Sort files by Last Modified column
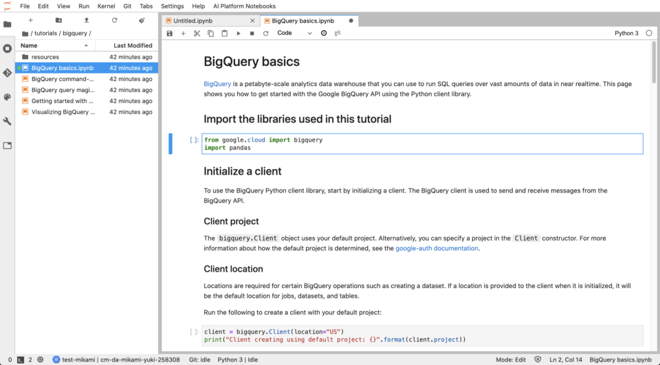The width and height of the screenshot is (660, 365). point(126,45)
